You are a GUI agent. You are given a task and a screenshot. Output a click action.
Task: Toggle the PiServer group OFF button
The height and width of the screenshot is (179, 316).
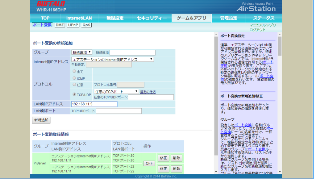(149, 163)
